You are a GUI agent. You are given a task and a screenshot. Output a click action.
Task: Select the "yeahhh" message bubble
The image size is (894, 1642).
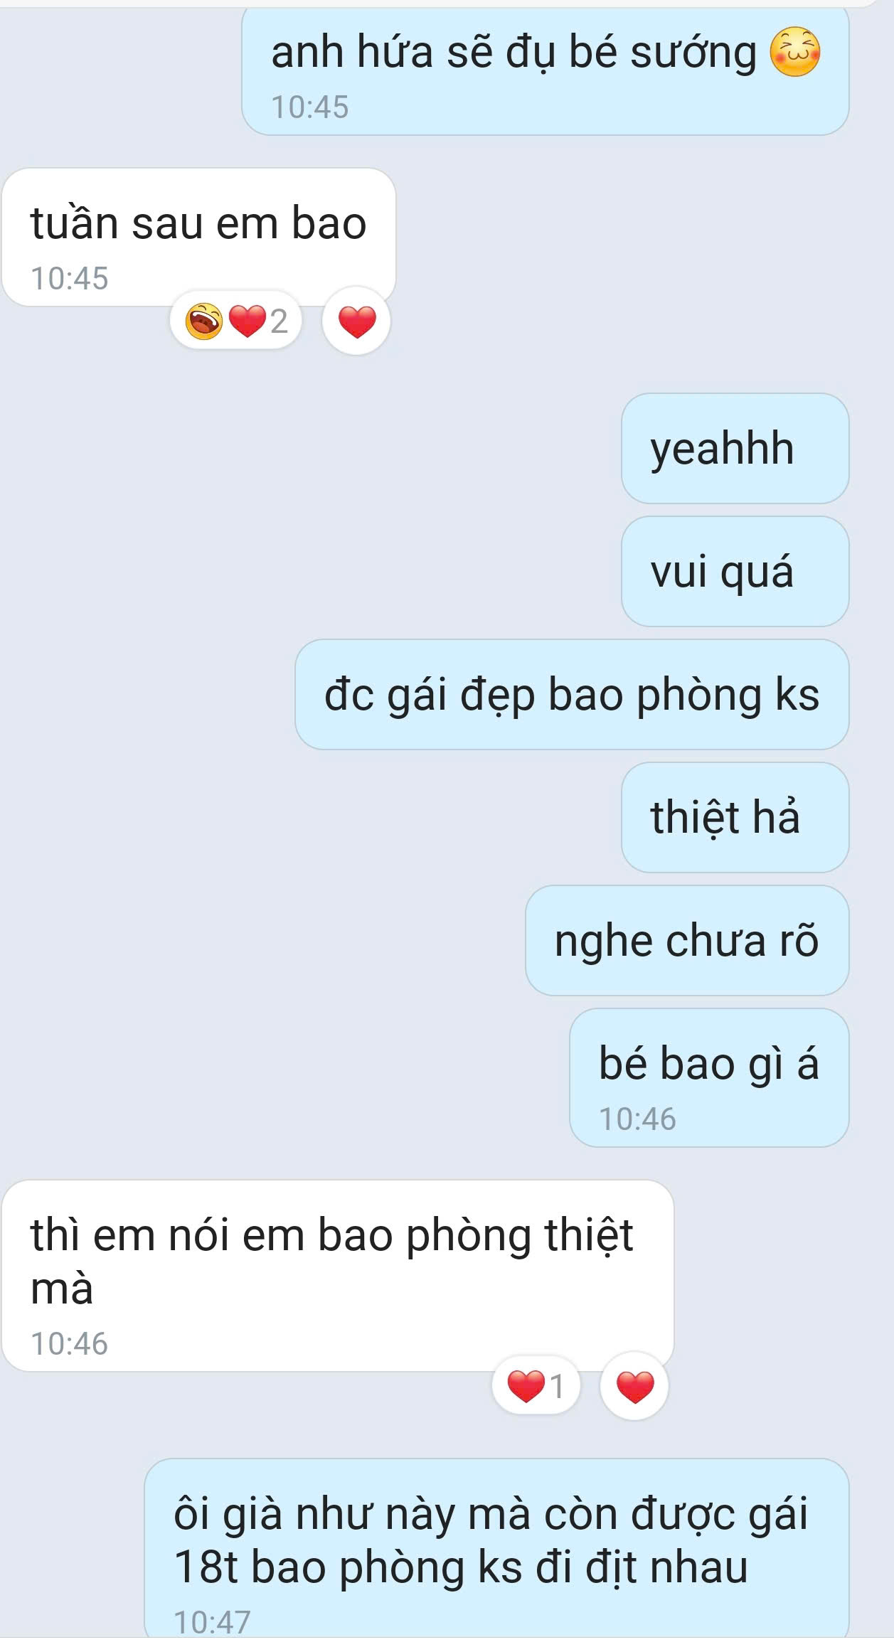[x=735, y=449]
